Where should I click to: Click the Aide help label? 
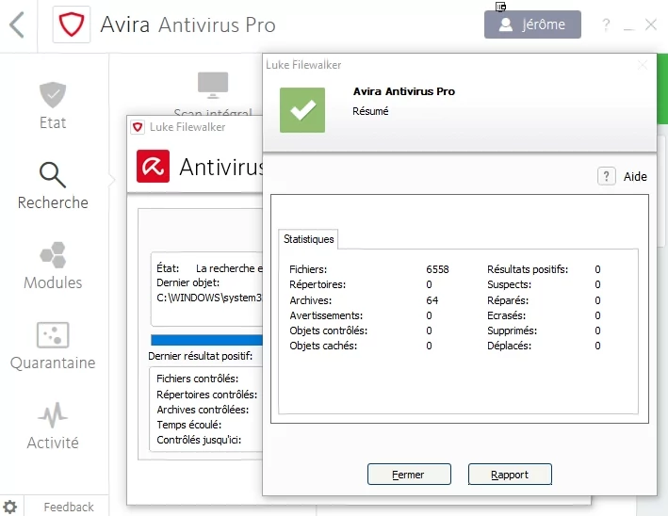(x=635, y=176)
